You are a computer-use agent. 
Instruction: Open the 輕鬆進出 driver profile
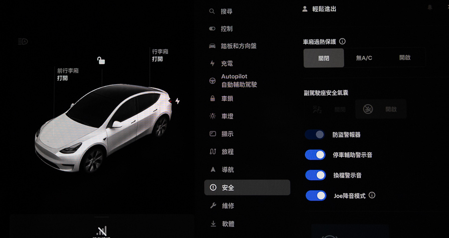324,9
